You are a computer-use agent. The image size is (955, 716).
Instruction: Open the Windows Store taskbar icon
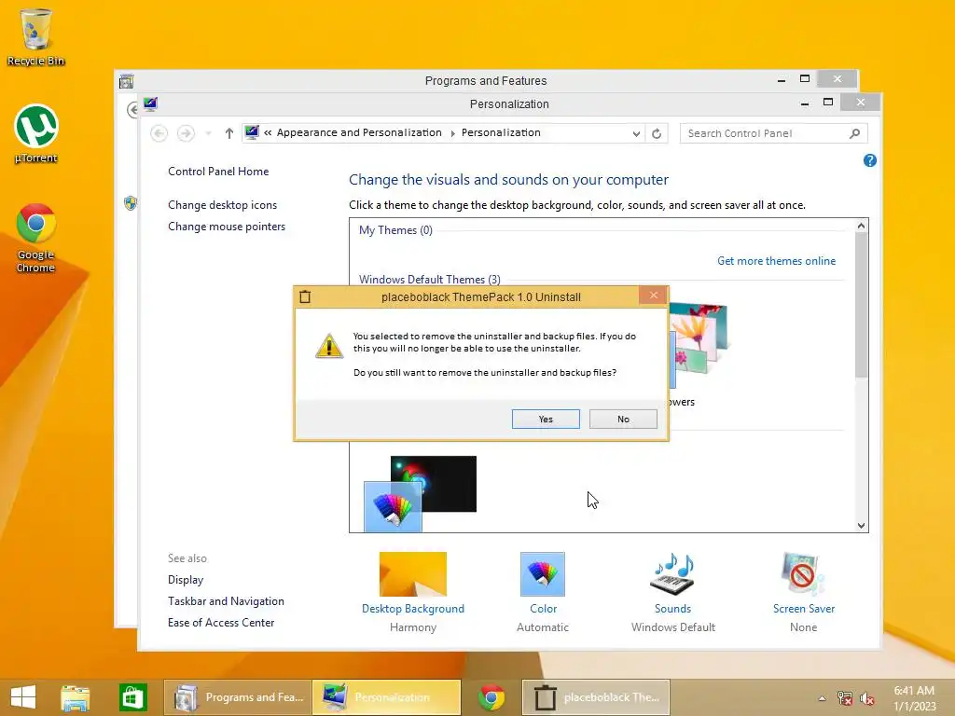tap(132, 697)
